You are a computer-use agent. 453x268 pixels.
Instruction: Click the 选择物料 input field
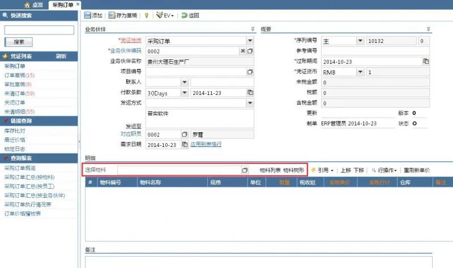179,170
